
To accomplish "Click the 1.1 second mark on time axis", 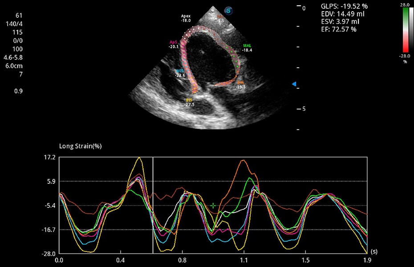I will tap(244, 258).
